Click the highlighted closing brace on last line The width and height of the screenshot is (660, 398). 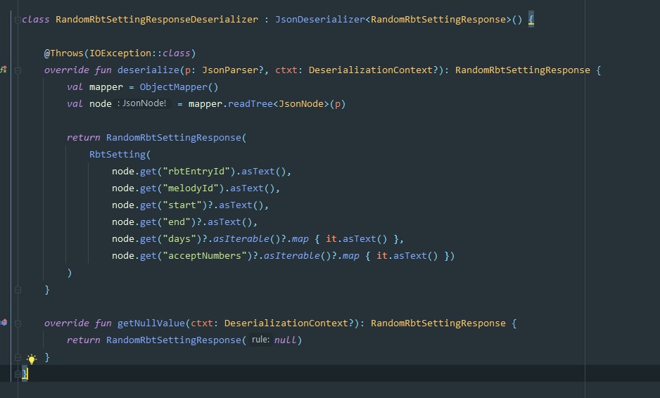point(25,373)
